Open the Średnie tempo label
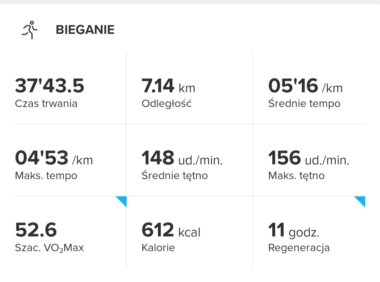The image size is (380, 282). coord(304,104)
